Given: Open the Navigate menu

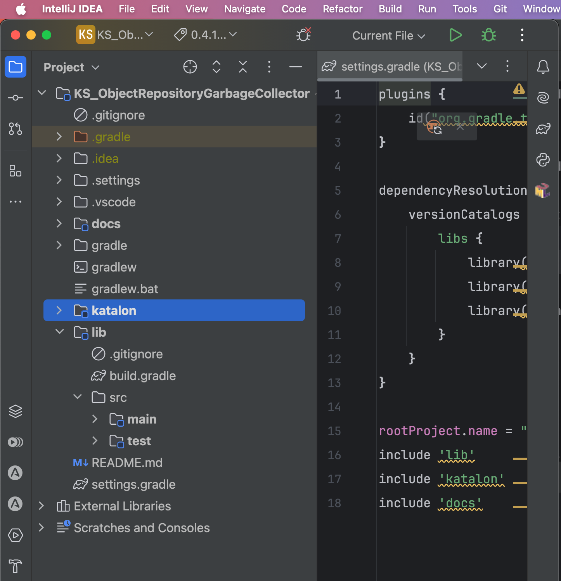Looking at the screenshot, I should pyautogui.click(x=245, y=9).
